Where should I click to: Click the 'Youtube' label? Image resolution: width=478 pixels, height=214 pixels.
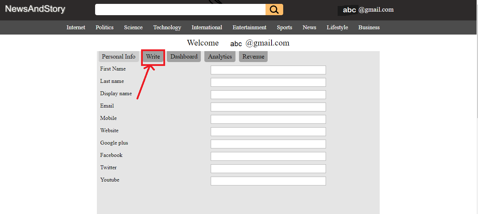[110, 180]
